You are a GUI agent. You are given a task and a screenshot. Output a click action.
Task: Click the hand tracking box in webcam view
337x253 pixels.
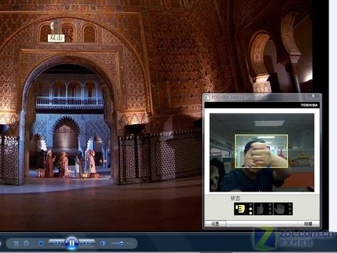point(262,151)
